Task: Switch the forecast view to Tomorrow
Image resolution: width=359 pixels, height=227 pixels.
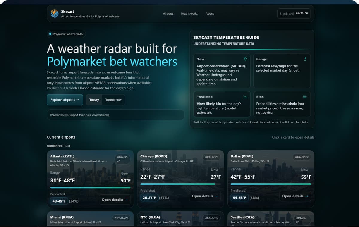Action: pyautogui.click(x=113, y=99)
